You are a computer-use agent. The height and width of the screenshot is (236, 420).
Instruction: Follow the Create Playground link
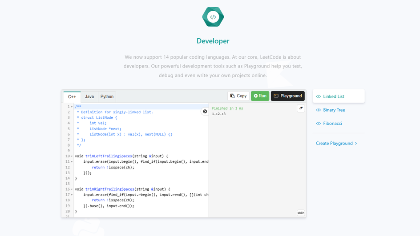336,144
